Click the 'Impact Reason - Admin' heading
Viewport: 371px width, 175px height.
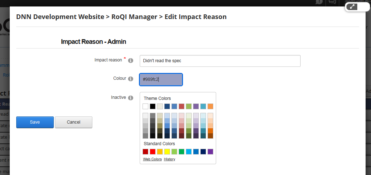pos(93,42)
